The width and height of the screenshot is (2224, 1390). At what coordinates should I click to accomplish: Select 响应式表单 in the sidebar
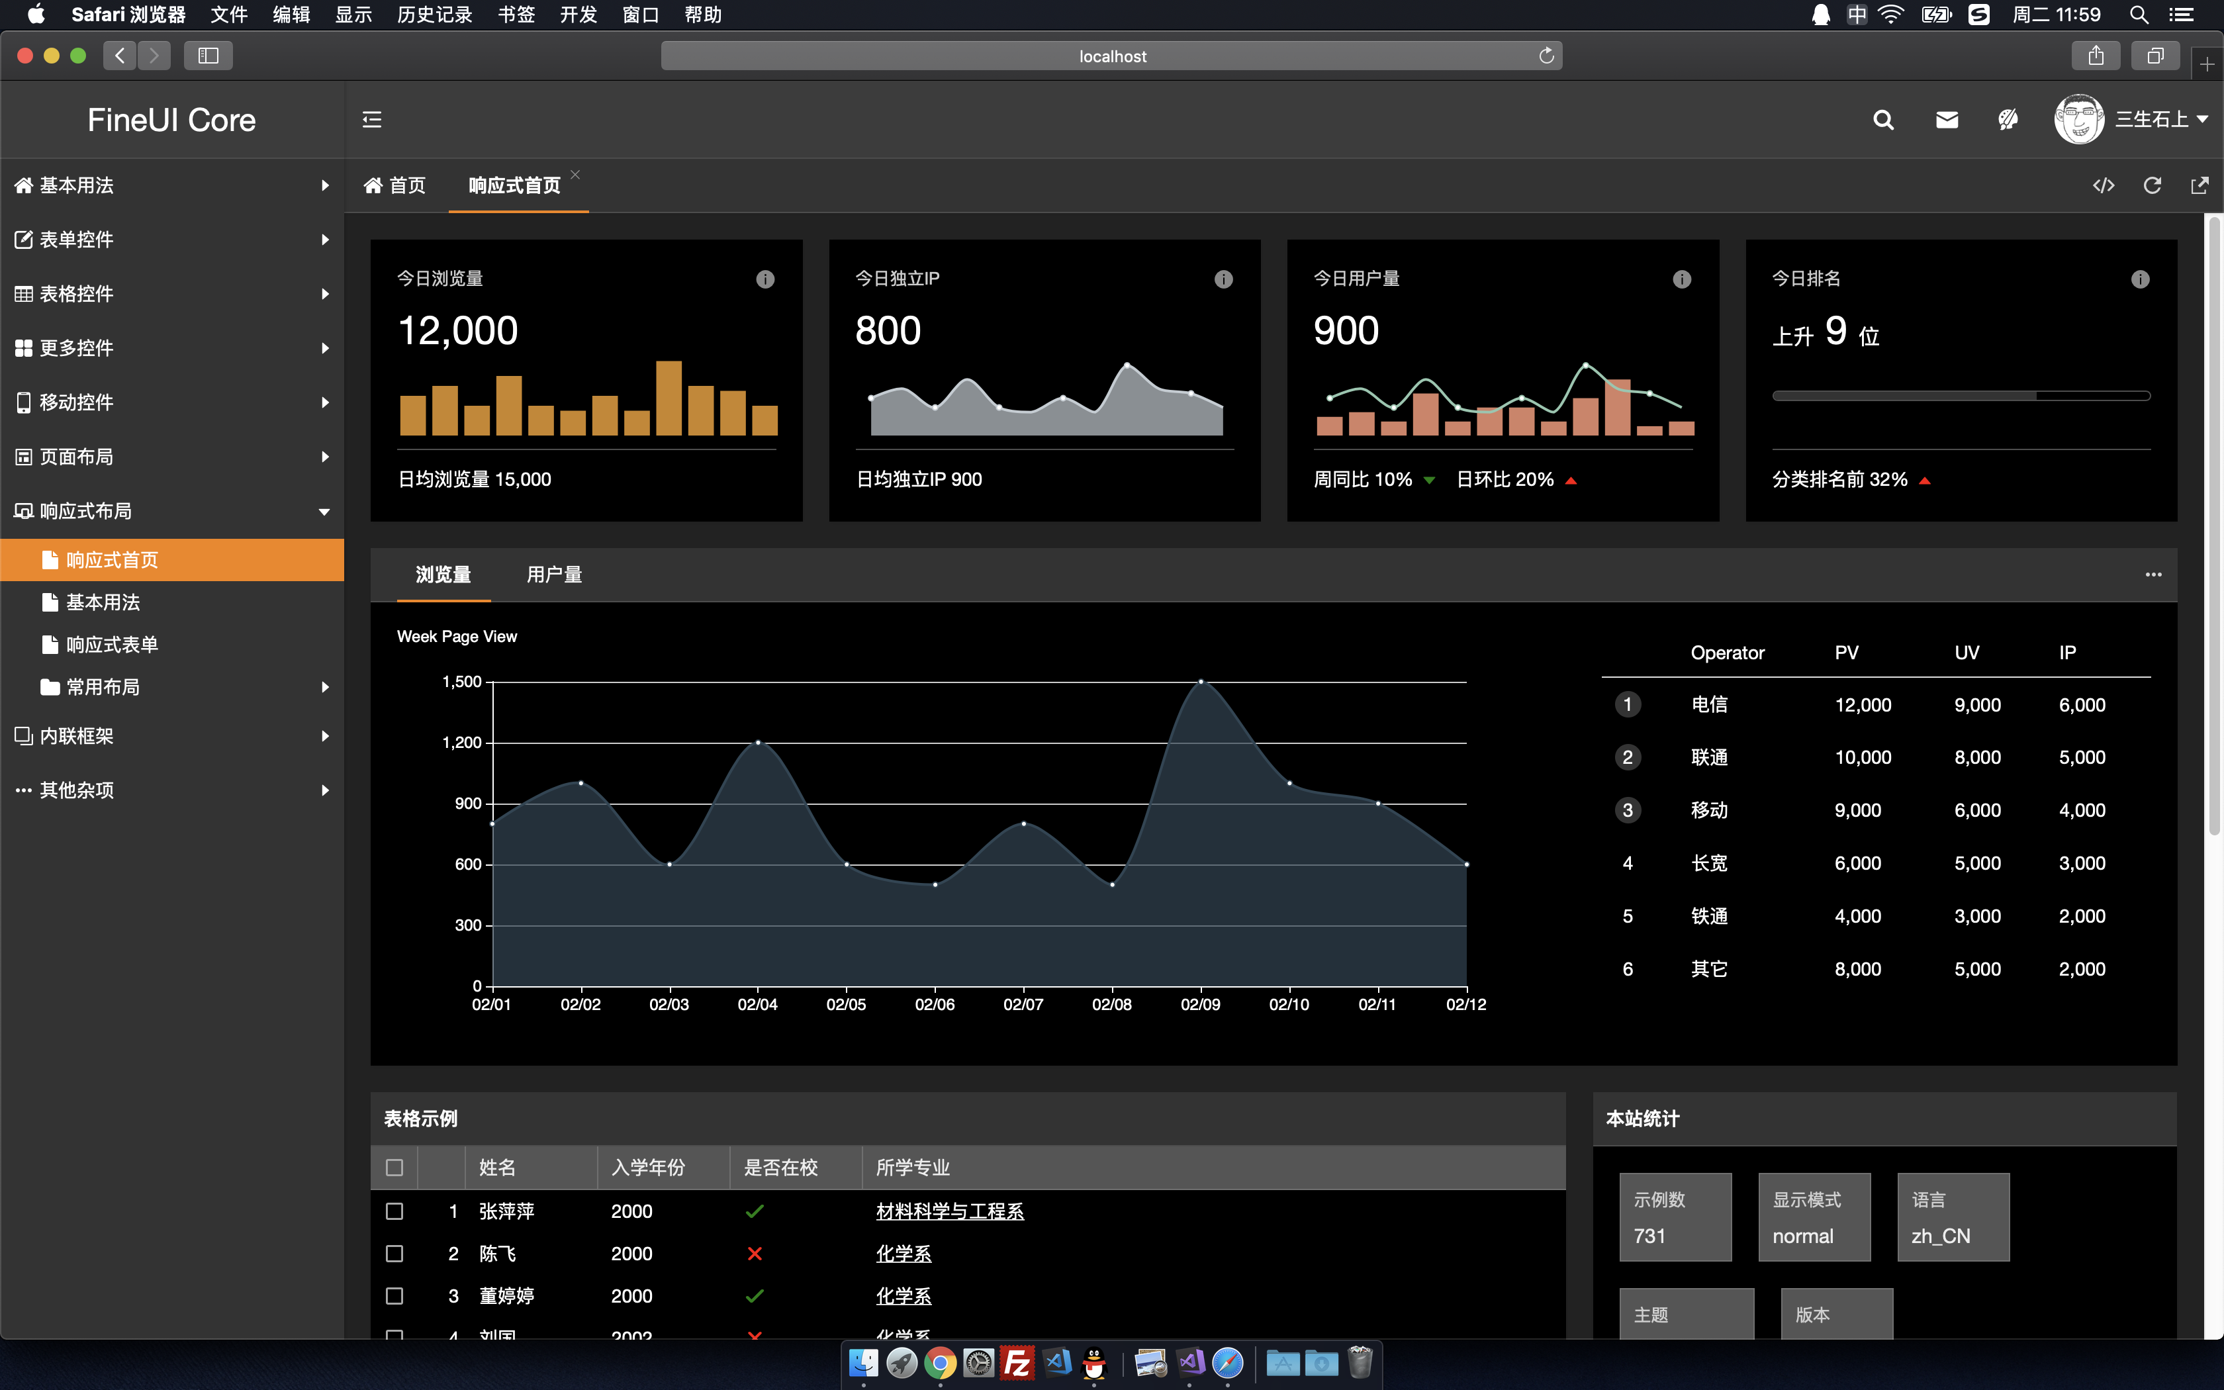click(112, 645)
